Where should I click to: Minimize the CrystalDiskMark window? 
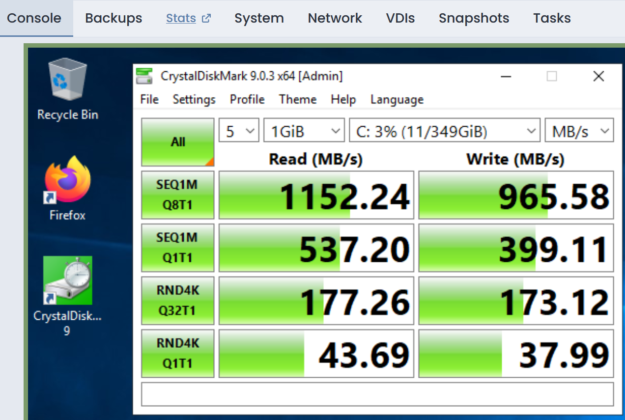pos(505,77)
